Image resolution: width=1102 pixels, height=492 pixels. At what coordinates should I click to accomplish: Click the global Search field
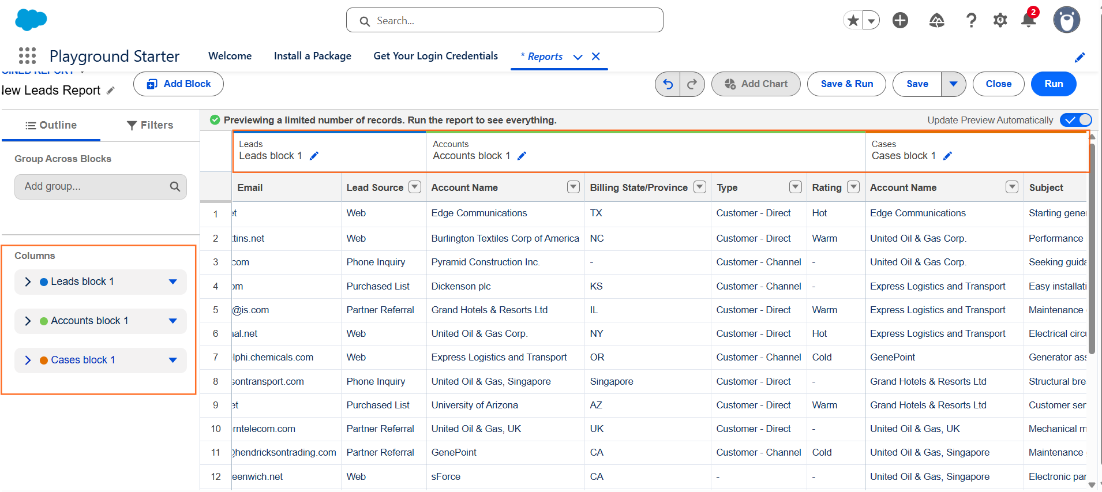pos(505,20)
